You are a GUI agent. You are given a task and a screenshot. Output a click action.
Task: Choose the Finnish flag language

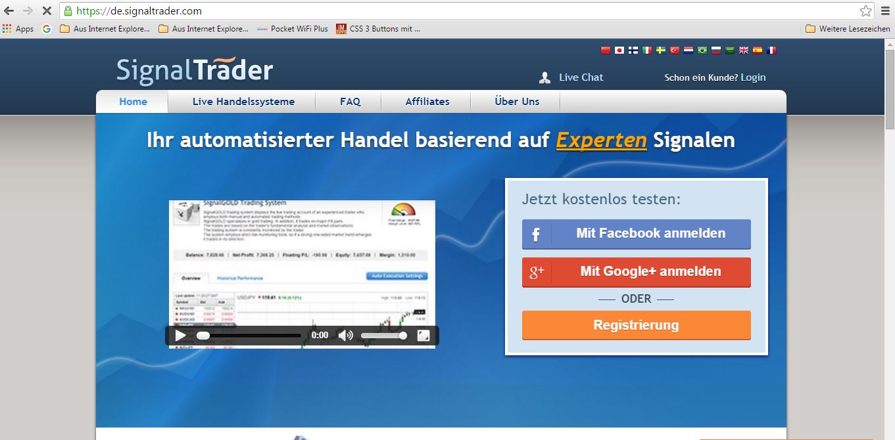point(633,50)
